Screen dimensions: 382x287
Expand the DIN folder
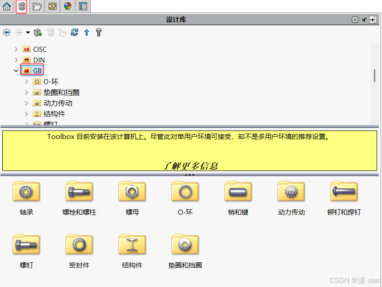click(16, 60)
